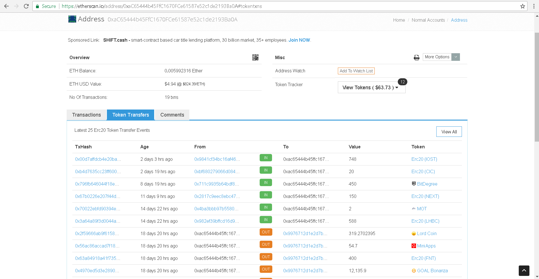Viewport: 539px width, 279px height.
Task: Open transaction 0x2f59666ab9f6158…
Action: pyautogui.click(x=97, y=233)
